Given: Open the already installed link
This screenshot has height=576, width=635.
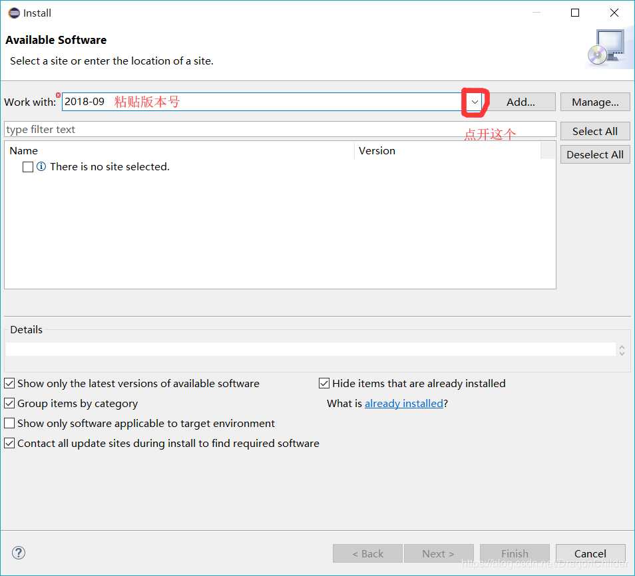Looking at the screenshot, I should pyautogui.click(x=404, y=404).
